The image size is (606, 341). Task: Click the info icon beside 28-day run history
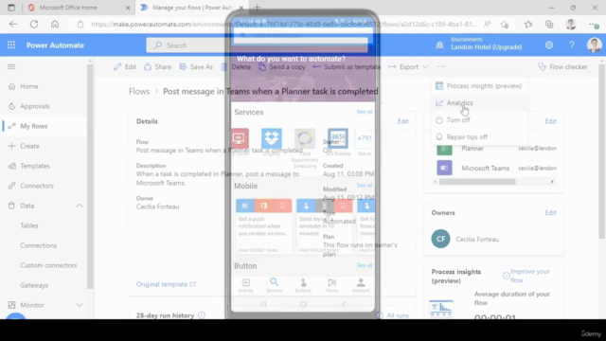pos(202,315)
